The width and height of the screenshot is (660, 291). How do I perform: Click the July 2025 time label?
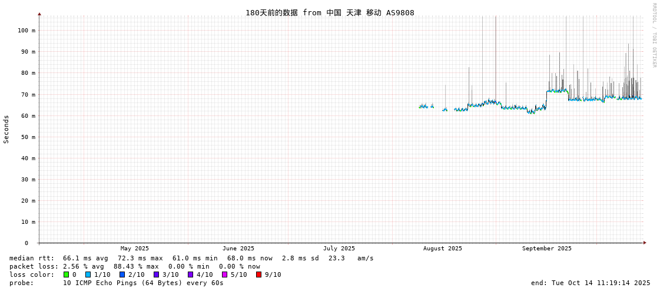coord(339,249)
